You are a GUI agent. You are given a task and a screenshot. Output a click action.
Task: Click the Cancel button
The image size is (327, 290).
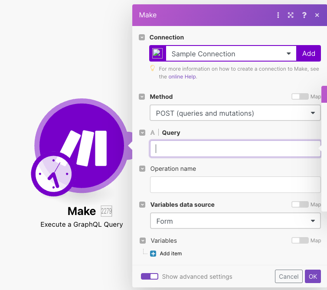[x=289, y=277]
